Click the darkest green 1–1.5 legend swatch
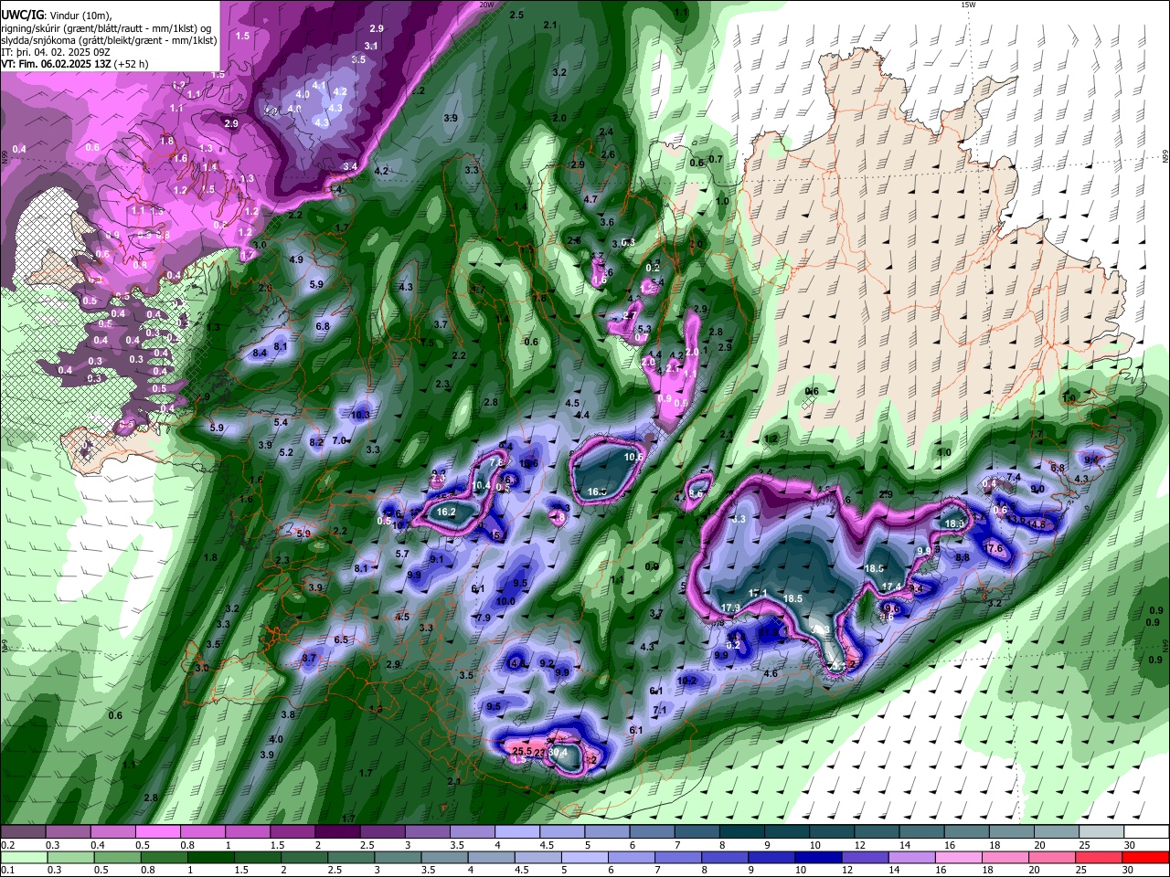 (211, 857)
